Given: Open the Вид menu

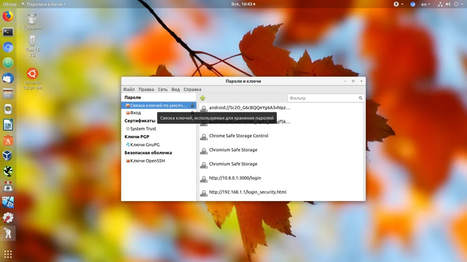Looking at the screenshot, I should point(176,90).
